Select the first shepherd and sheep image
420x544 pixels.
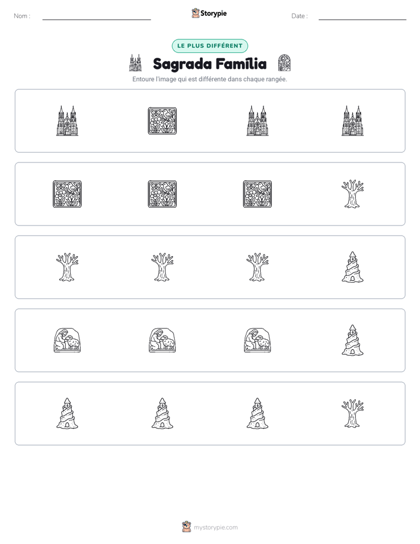pyautogui.click(x=67, y=340)
